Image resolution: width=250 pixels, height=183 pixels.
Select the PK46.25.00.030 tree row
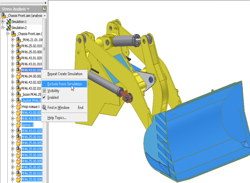[x=32, y=149]
